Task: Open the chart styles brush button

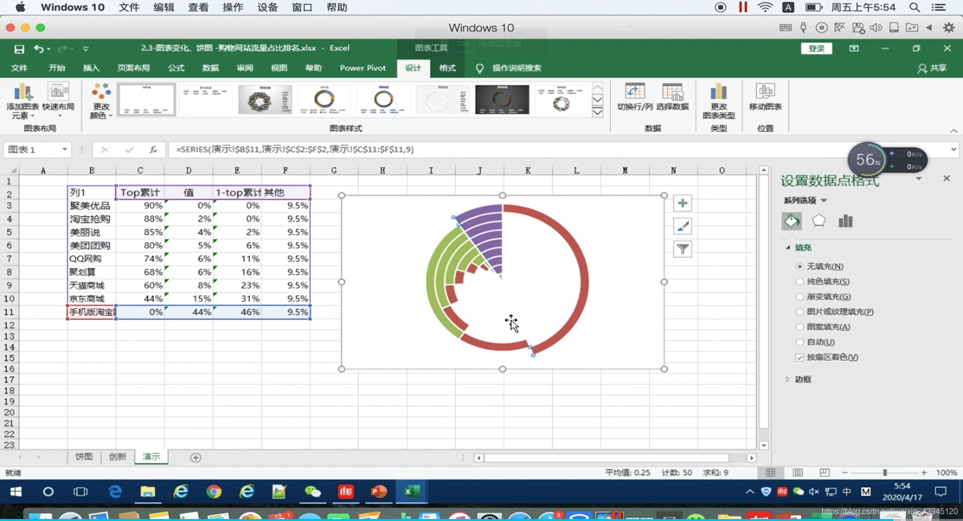Action: tap(682, 226)
